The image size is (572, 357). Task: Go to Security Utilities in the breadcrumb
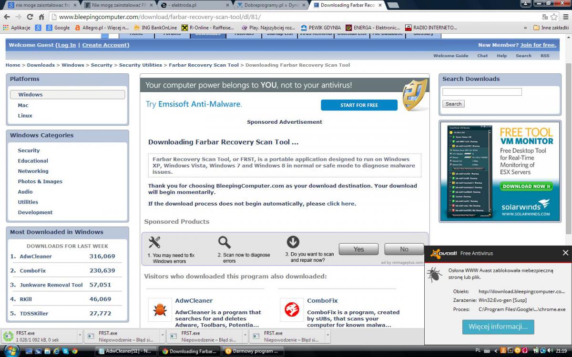(x=140, y=65)
